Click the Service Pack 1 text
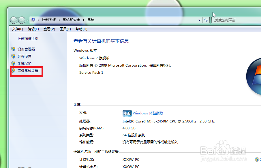 tap(91, 73)
